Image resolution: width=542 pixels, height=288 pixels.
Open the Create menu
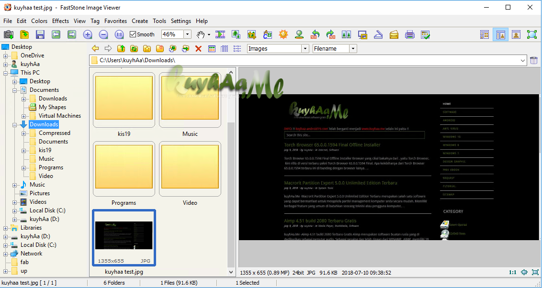[140, 21]
